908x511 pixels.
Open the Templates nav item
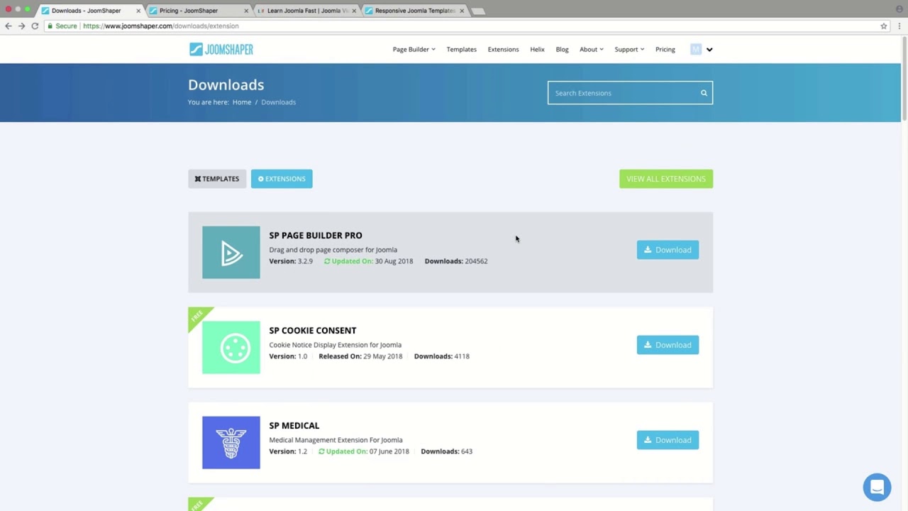[x=462, y=50]
